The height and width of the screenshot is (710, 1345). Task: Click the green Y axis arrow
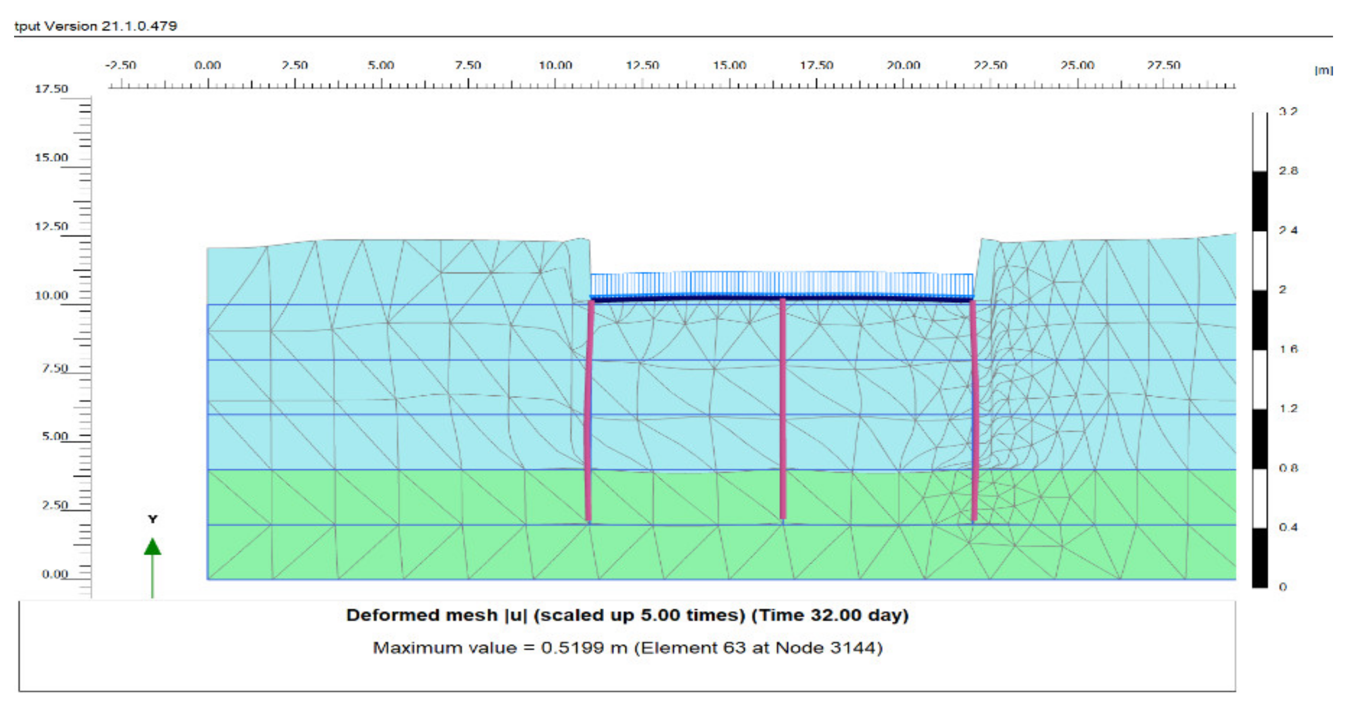point(153,549)
